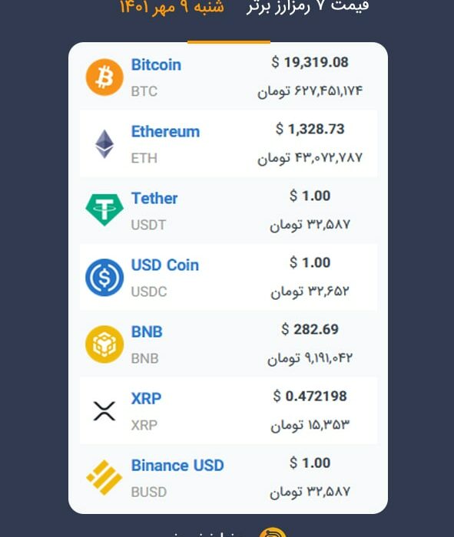Click the Ethereum price $ 1,328.73
Viewport: 454px width, 537px height.
[x=310, y=129]
